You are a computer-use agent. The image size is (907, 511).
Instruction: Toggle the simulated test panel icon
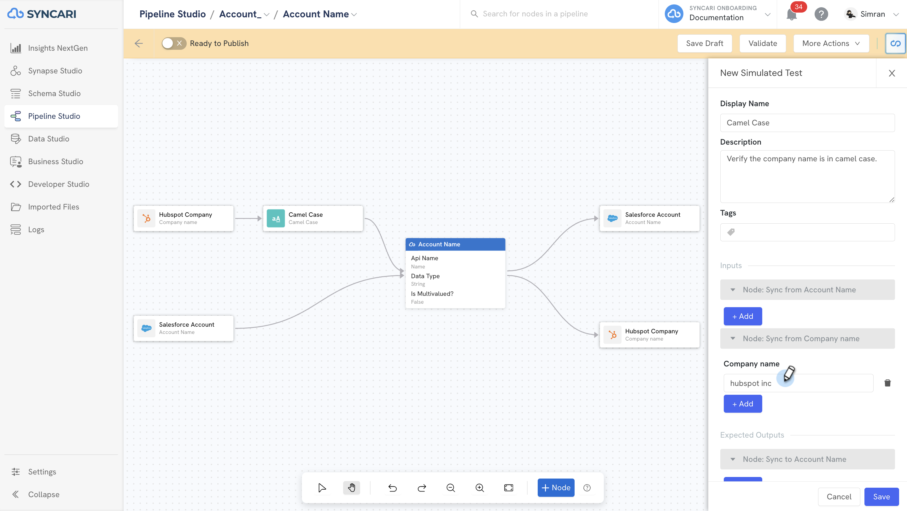coord(895,43)
